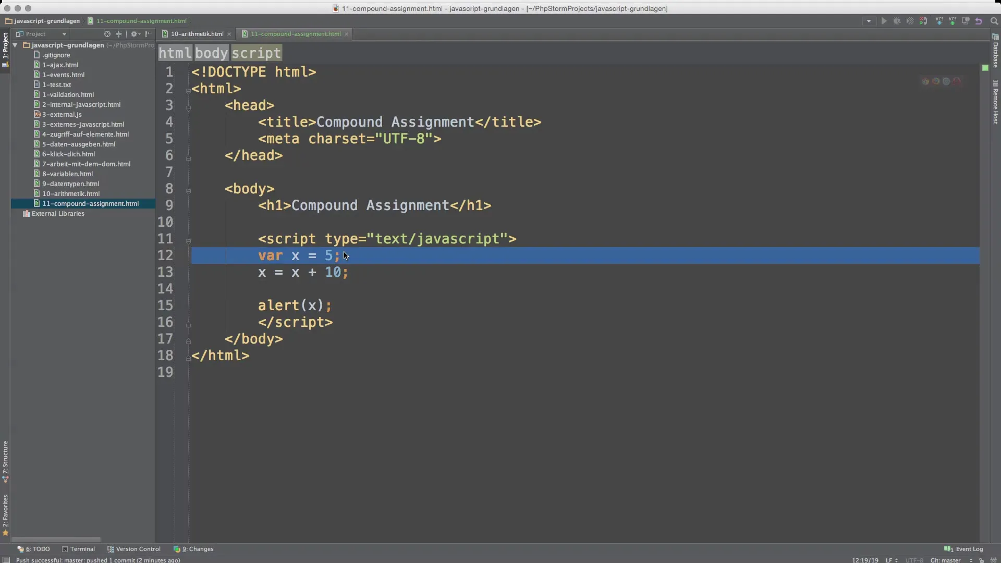Click the Show History icon
This screenshot has height=563, width=1001.
pyautogui.click(x=966, y=21)
